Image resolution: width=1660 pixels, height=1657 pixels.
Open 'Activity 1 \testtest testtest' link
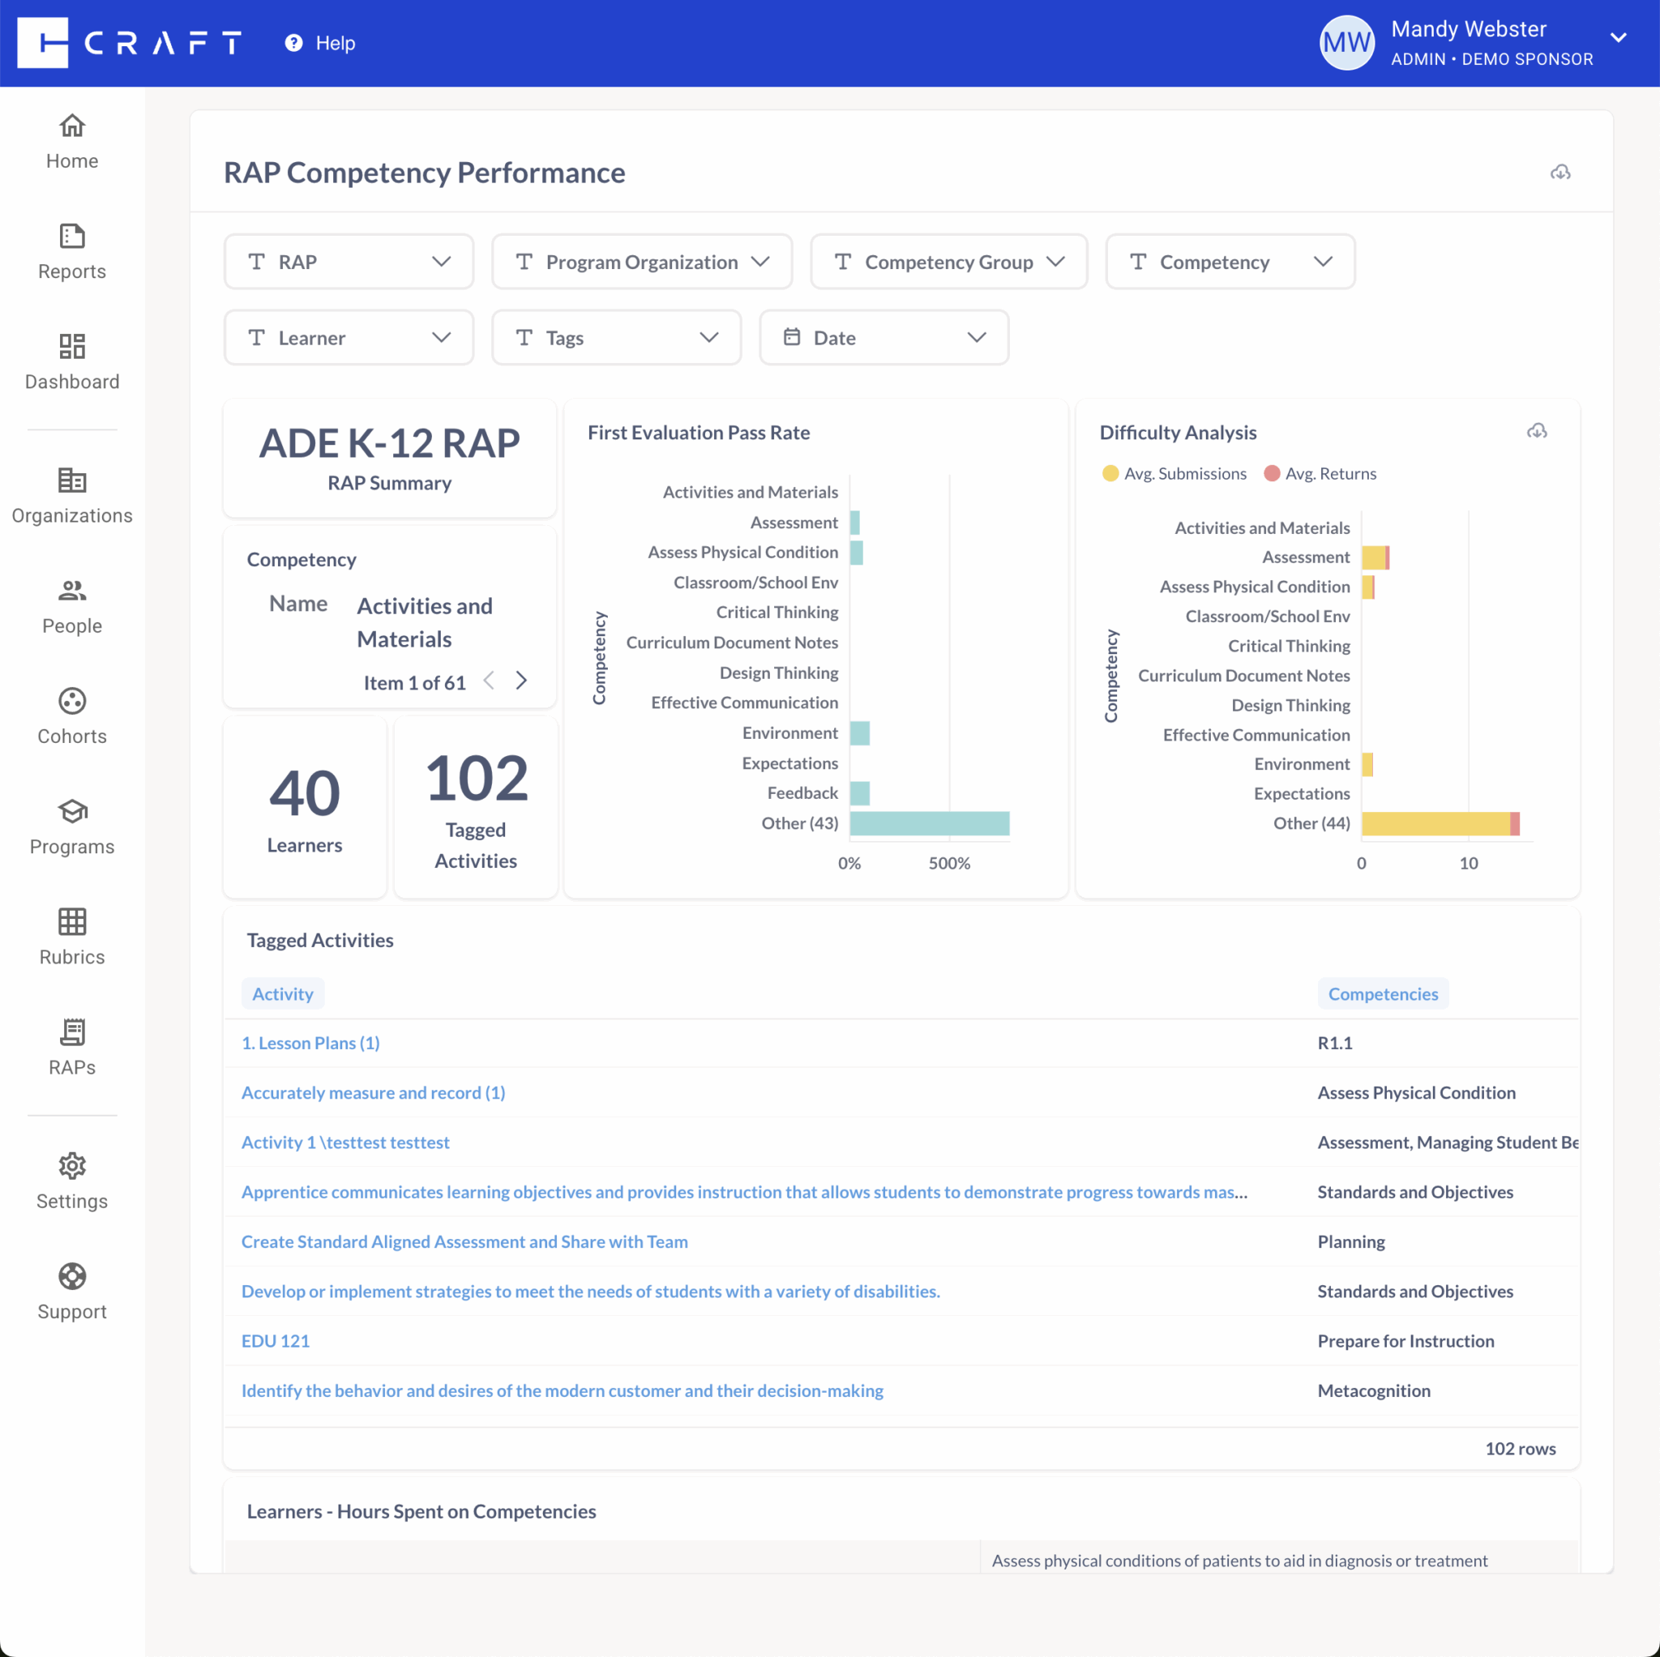click(x=345, y=1142)
